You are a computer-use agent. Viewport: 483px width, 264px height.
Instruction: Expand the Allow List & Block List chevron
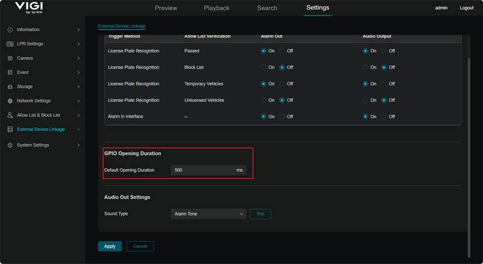[79, 115]
